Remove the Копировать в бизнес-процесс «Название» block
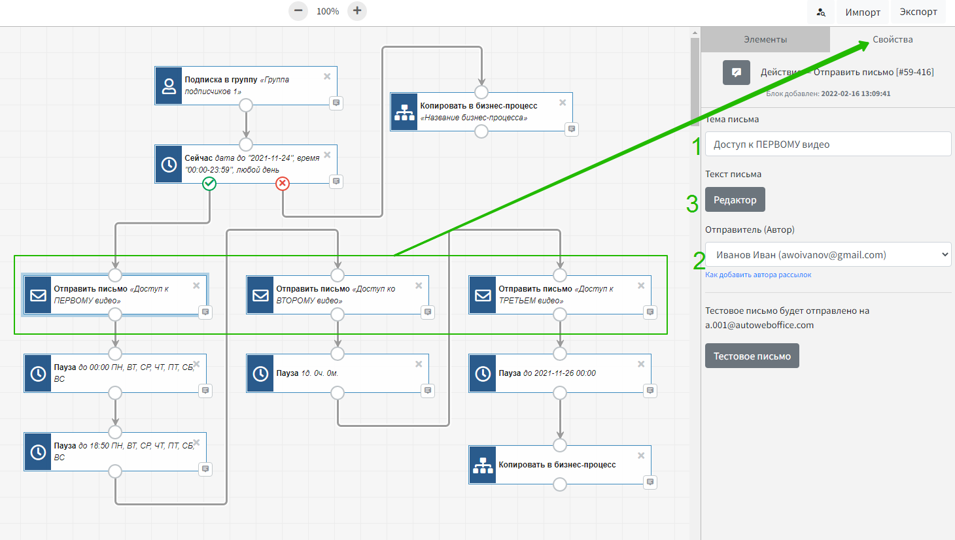 (x=563, y=103)
